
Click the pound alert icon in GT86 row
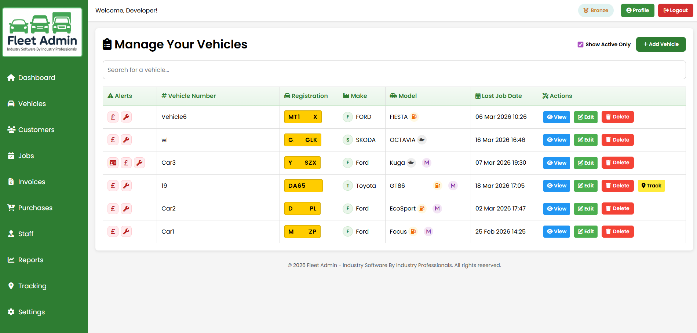coord(113,186)
